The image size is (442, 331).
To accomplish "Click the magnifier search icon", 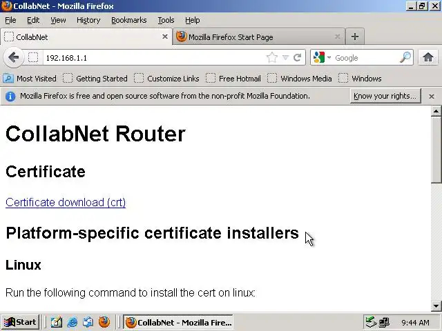I will (405, 57).
